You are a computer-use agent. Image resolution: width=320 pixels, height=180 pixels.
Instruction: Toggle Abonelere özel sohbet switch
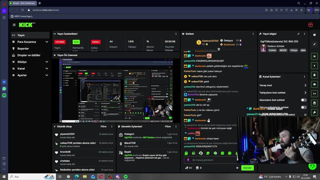pos(304,100)
